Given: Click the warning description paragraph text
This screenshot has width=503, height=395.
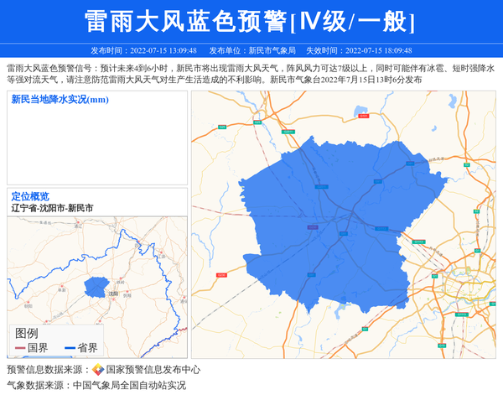Looking at the screenshot, I should pyautogui.click(x=251, y=74).
